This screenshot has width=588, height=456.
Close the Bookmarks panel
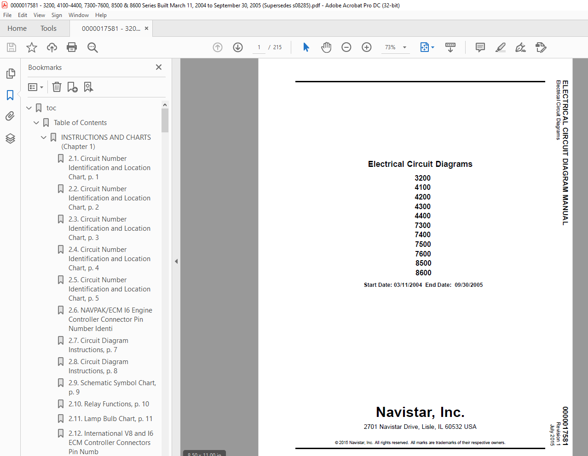pos(159,67)
